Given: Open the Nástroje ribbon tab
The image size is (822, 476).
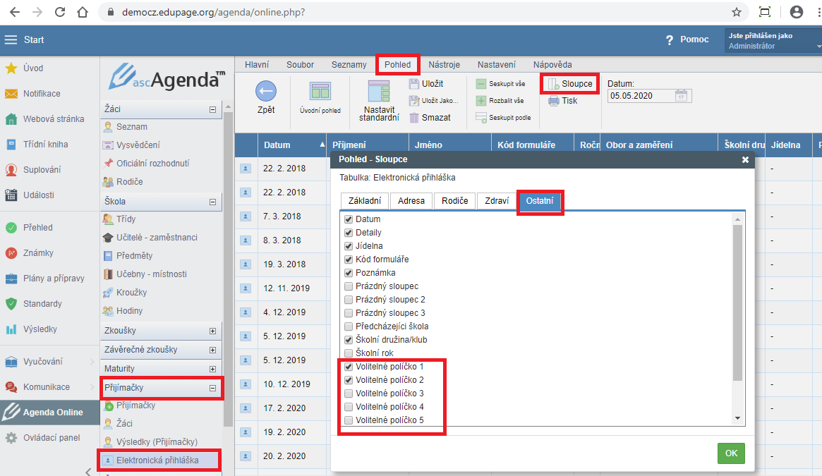Looking at the screenshot, I should [445, 65].
